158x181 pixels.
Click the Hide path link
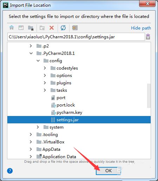[x=141, y=28]
